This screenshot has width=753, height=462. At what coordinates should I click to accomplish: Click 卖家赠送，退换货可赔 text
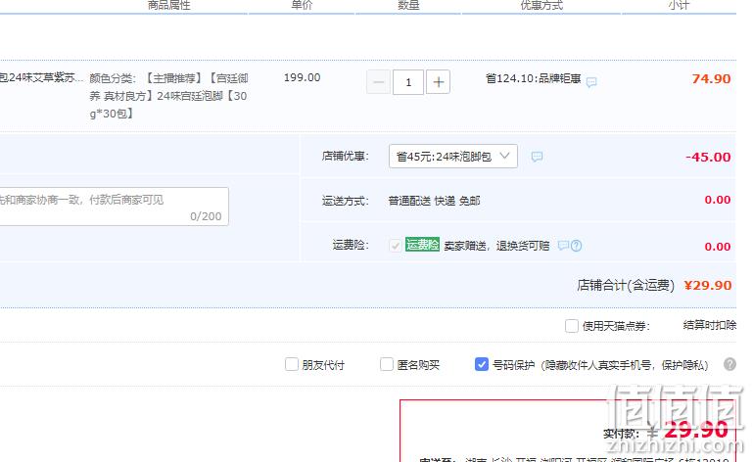[496, 246]
